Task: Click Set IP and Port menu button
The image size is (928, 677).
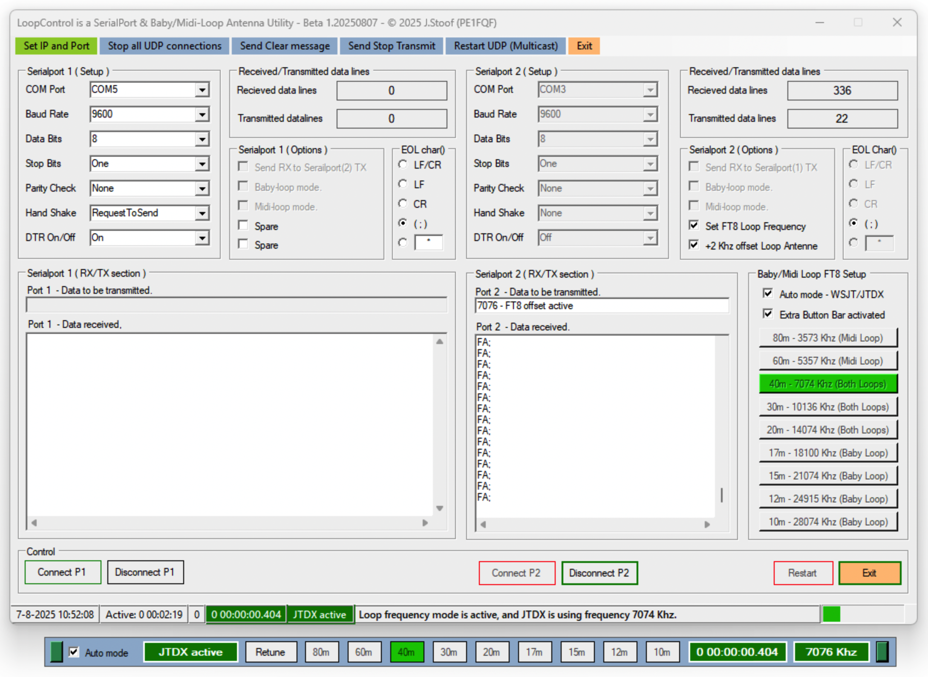Action: click(56, 46)
